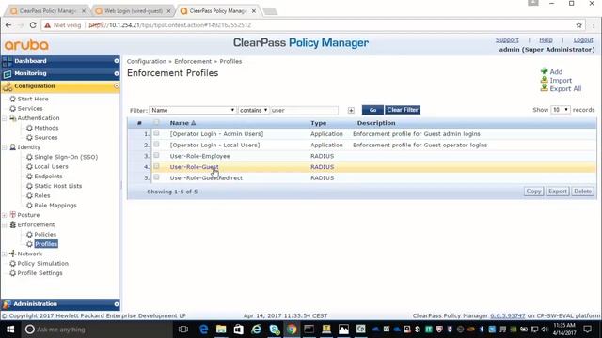602x338 pixels.
Task: Click Ask me anything search box
Action: click(x=96, y=330)
